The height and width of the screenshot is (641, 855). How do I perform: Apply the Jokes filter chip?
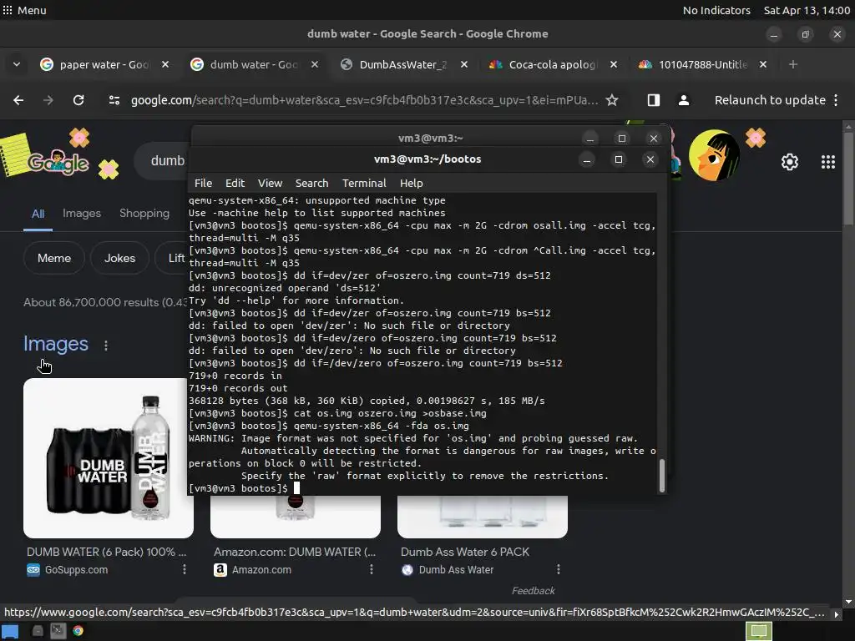[119, 259]
